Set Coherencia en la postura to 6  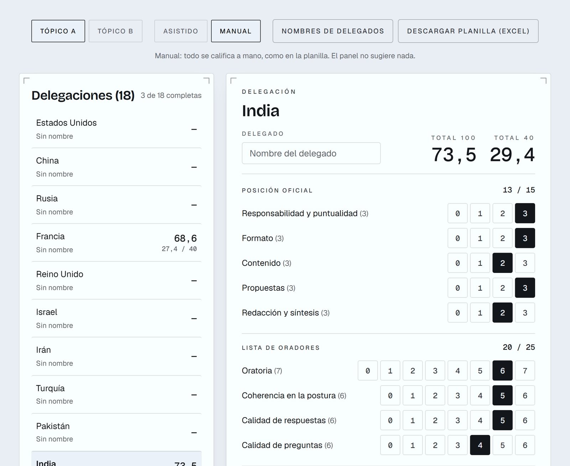[525, 395]
